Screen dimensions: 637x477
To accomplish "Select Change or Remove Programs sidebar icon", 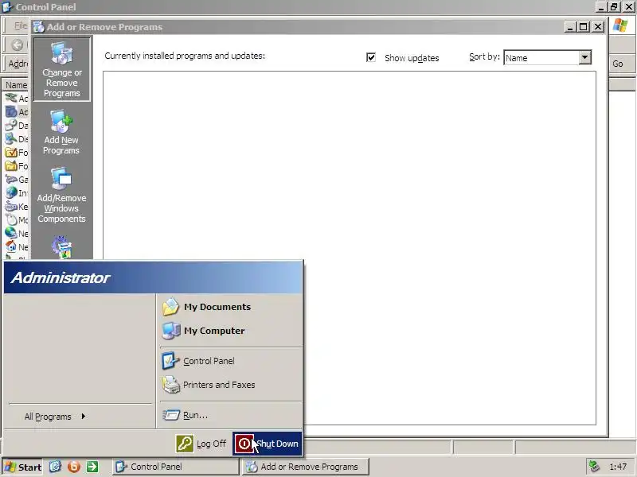I will 62,69.
